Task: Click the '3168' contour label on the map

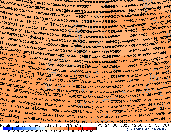Action: 43,92
